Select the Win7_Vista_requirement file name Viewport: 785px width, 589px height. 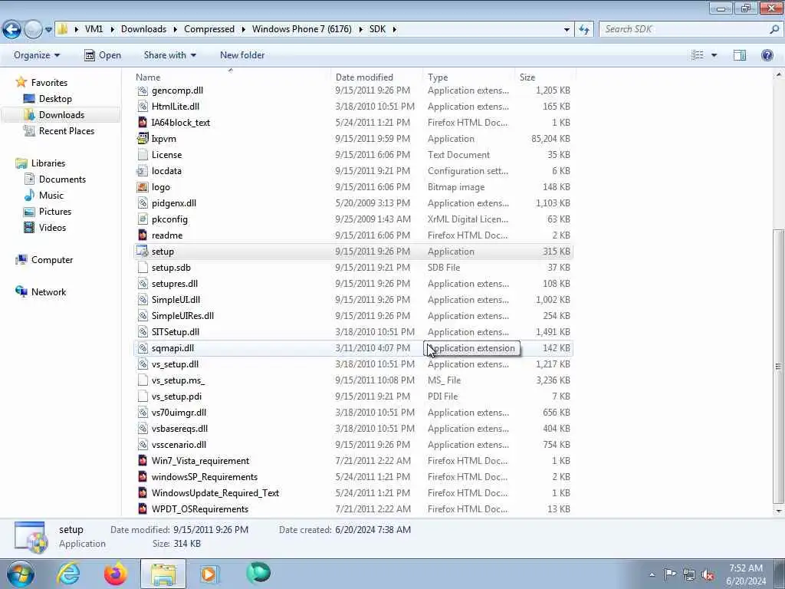[x=200, y=461]
